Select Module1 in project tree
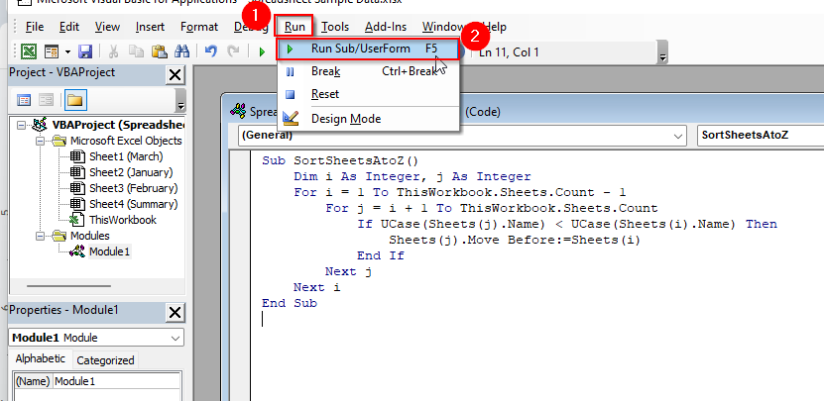The width and height of the screenshot is (824, 401). [109, 251]
